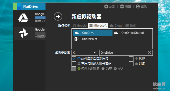Enable the 代理 proxy checkbox

point(131,59)
